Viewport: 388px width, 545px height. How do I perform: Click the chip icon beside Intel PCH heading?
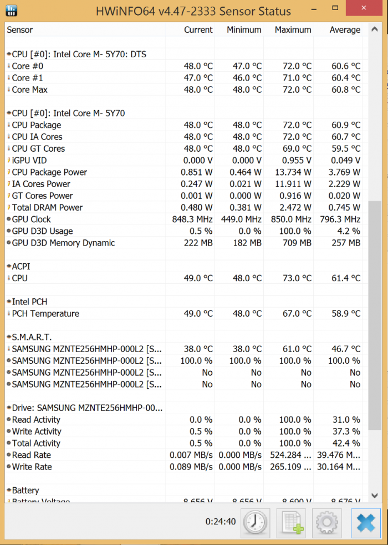(x=9, y=302)
